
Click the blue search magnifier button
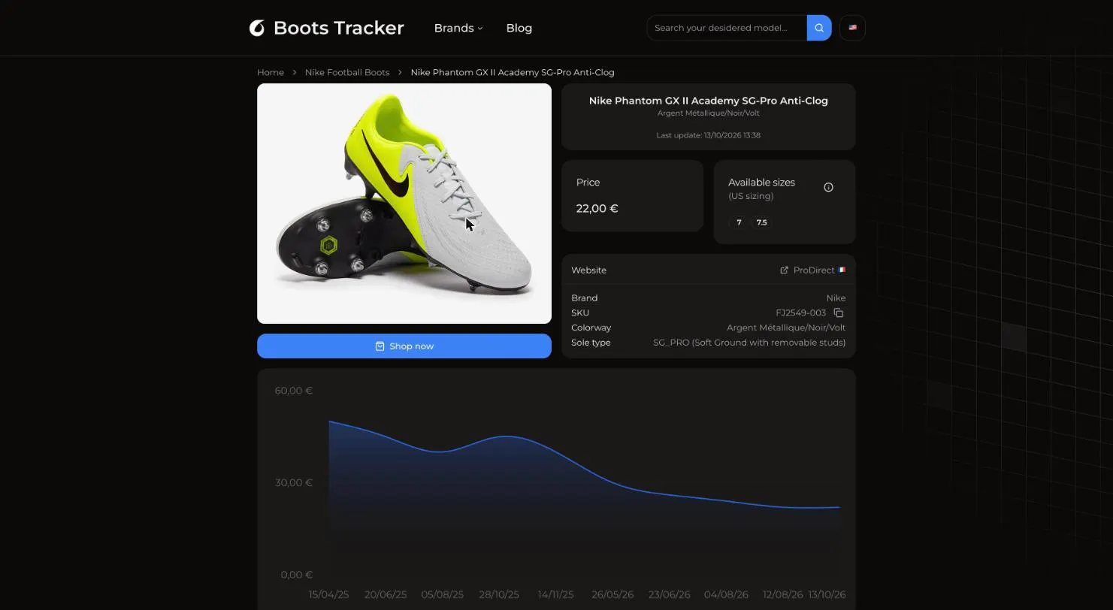(819, 28)
